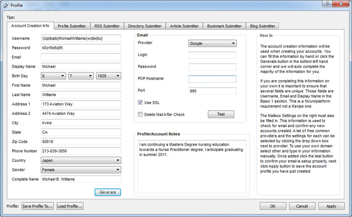Screen dimensions: 352x217
Task: Enable Delete Mail After Check checkbox
Action: coord(140,114)
